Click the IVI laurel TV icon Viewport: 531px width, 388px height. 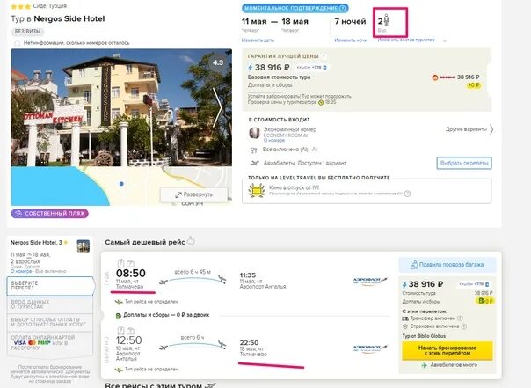click(257, 190)
